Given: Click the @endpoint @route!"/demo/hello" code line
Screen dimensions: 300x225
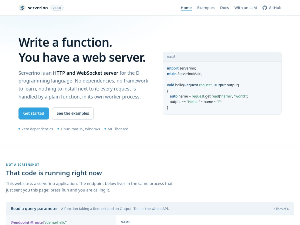Looking at the screenshot, I should pyautogui.click(x=39, y=222).
